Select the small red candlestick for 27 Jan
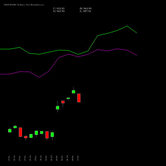Viewport: 166px width, 166px height. 26,137
